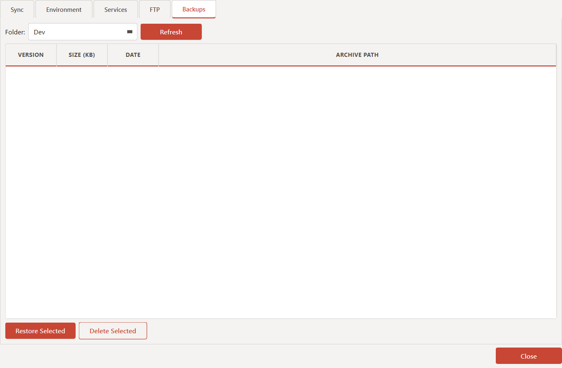Switch to the Sync tab
This screenshot has width=562, height=368.
point(17,10)
